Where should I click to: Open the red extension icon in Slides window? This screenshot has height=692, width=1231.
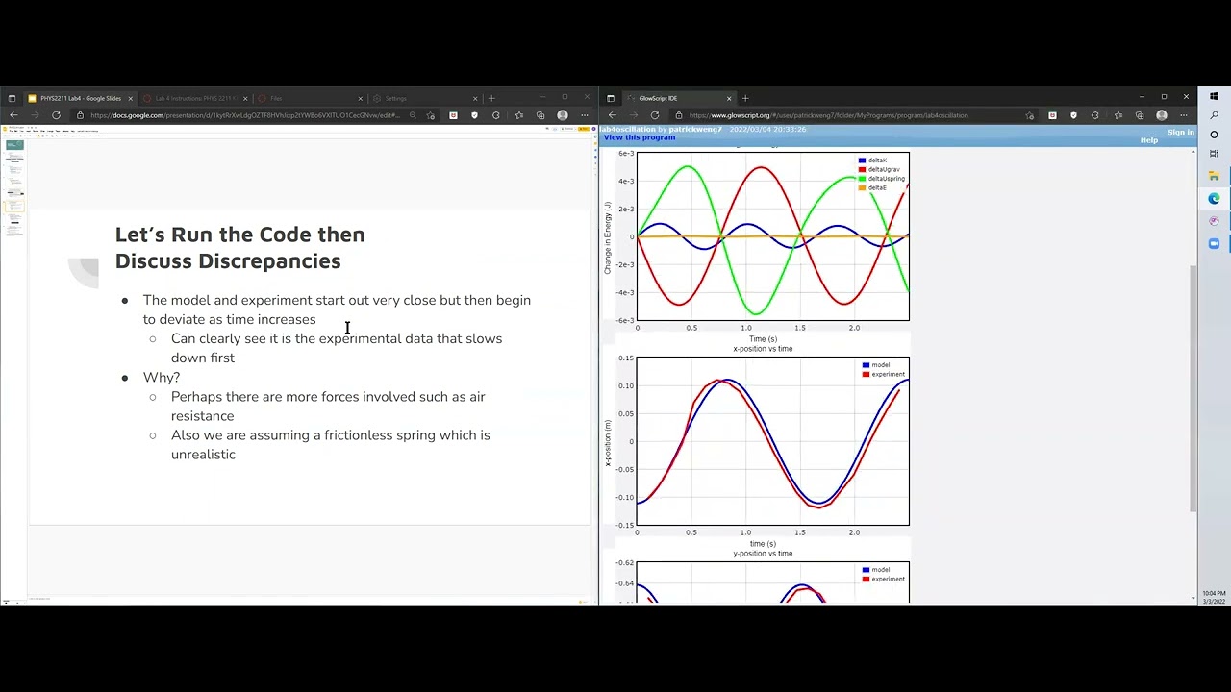453,115
